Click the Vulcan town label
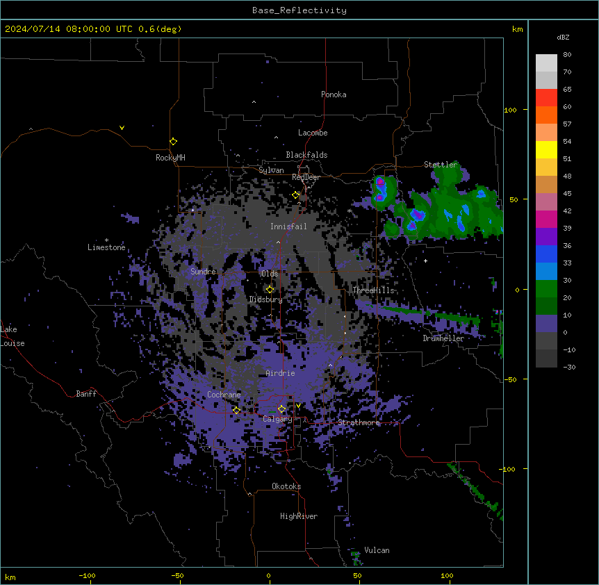Viewport: 599px width, 585px height. tap(377, 550)
